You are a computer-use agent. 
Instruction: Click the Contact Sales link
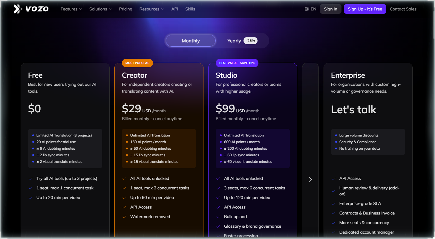pos(403,9)
